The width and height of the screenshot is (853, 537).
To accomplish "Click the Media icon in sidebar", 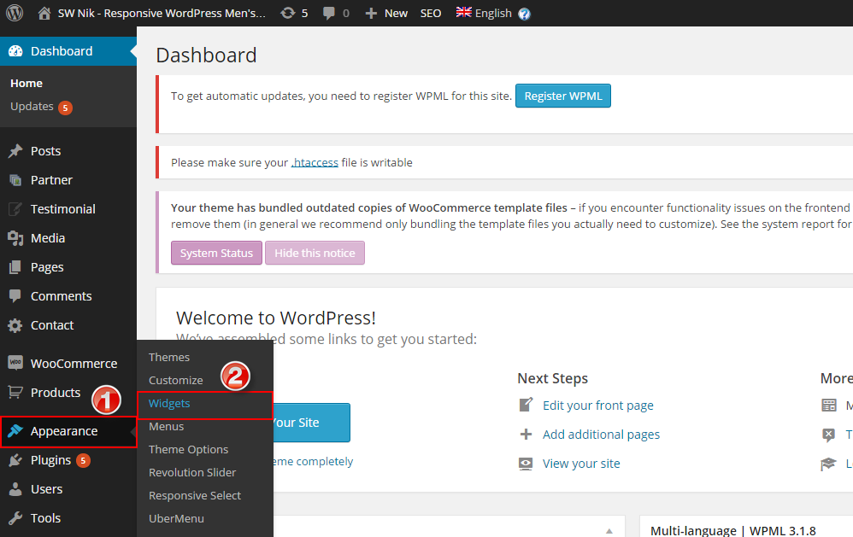I will (x=15, y=238).
